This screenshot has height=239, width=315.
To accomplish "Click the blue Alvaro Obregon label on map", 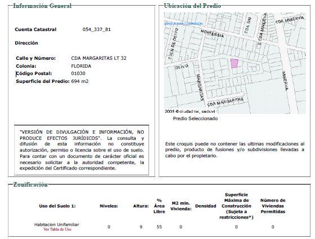I will click(x=183, y=24).
